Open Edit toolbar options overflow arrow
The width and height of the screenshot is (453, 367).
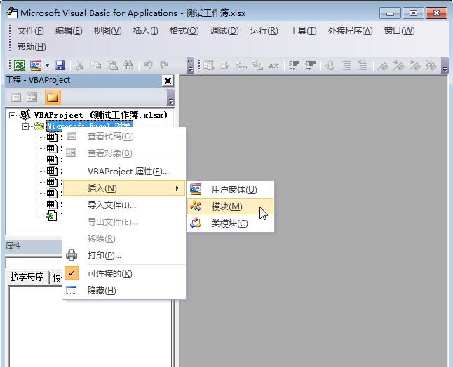(x=445, y=66)
